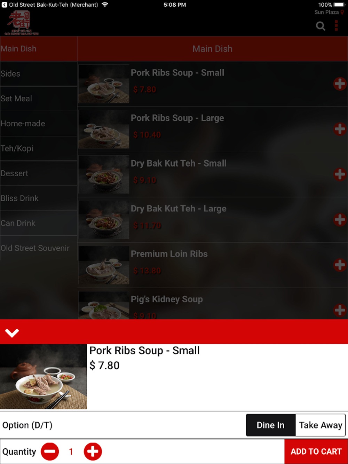Add Pork Ribs Soup Large with plus icon

[x=340, y=129]
